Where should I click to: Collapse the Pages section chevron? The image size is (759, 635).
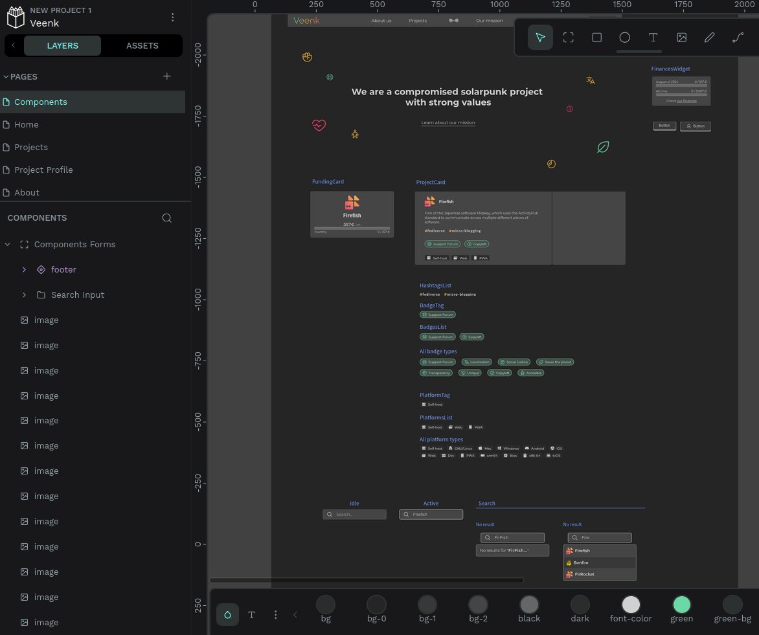pos(6,76)
